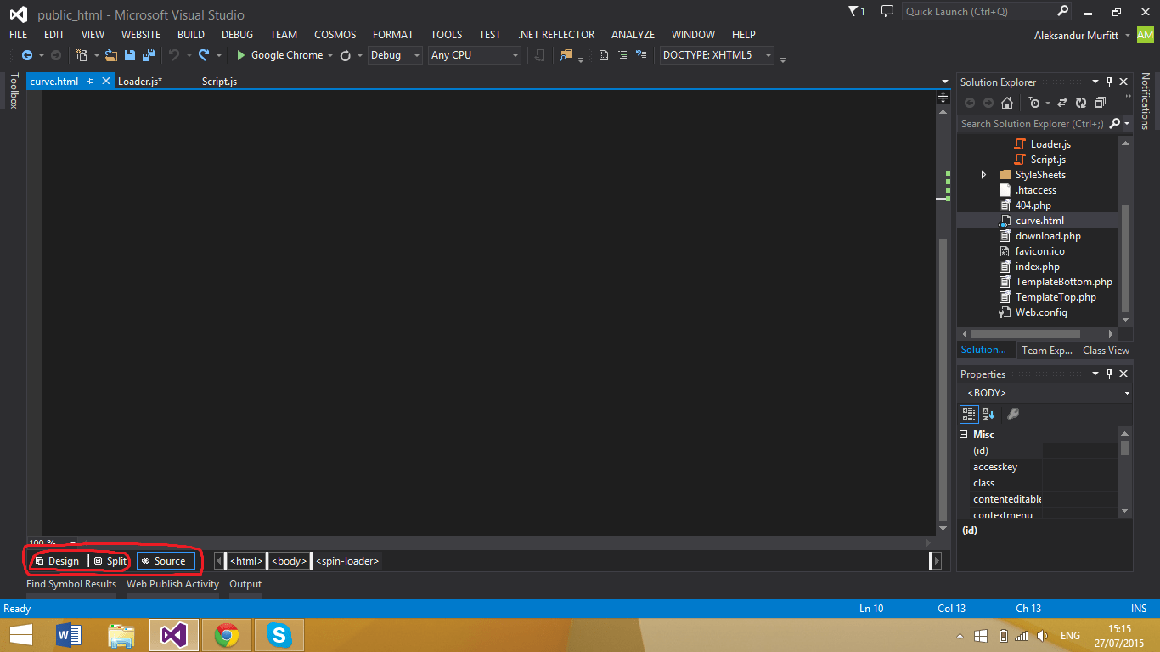This screenshot has width=1160, height=652.
Task: Switch to Split view in the HTML editor
Action: [110, 560]
